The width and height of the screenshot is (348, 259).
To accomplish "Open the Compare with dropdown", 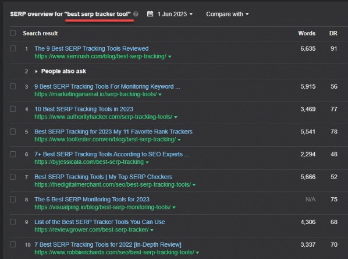I will click(x=228, y=14).
